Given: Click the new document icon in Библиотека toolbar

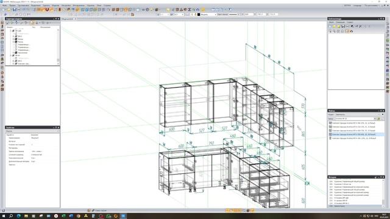Looking at the screenshot, I should pyautogui.click(x=330, y=26).
